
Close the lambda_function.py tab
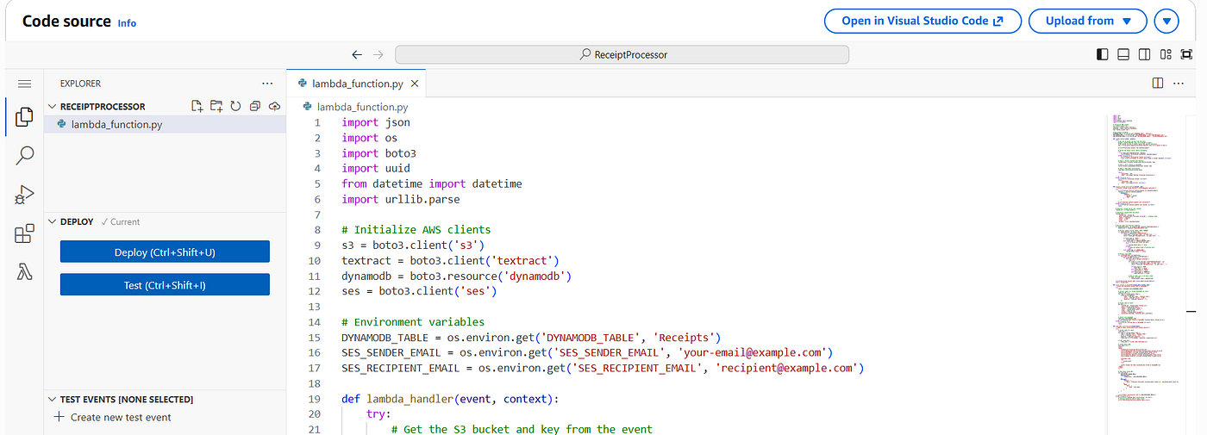tap(415, 84)
